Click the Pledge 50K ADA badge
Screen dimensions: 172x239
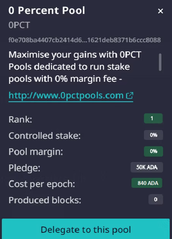(147, 167)
